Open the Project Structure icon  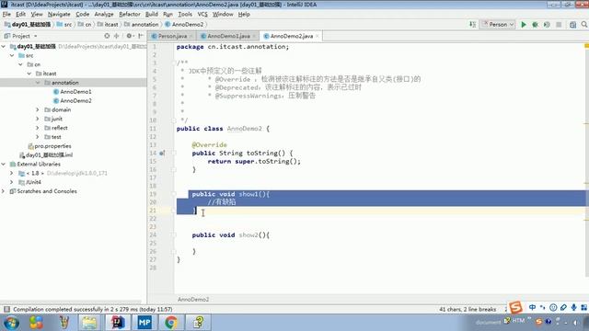pos(572,25)
